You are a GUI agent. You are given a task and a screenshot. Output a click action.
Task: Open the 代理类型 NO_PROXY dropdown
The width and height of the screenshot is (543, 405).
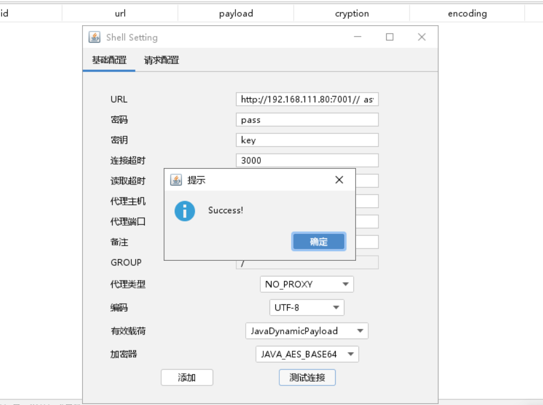click(x=306, y=284)
